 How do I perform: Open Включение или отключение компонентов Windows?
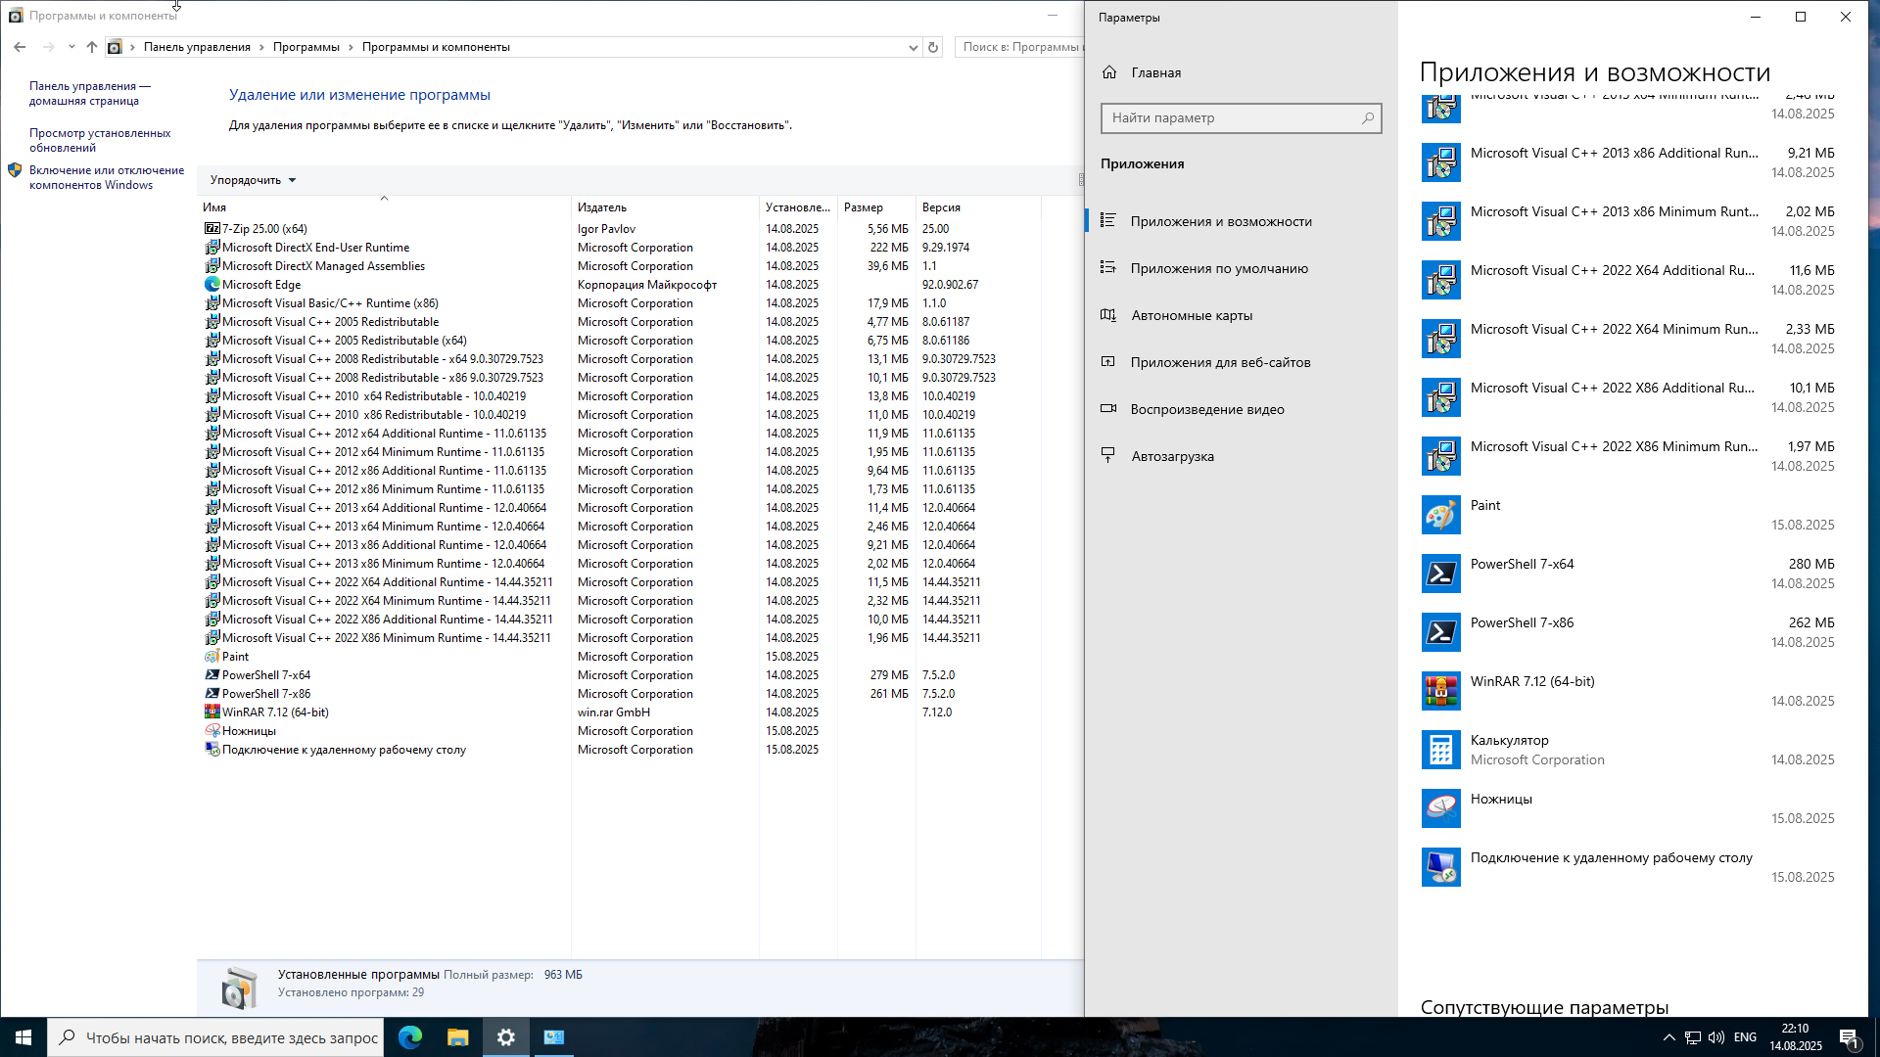(106, 177)
